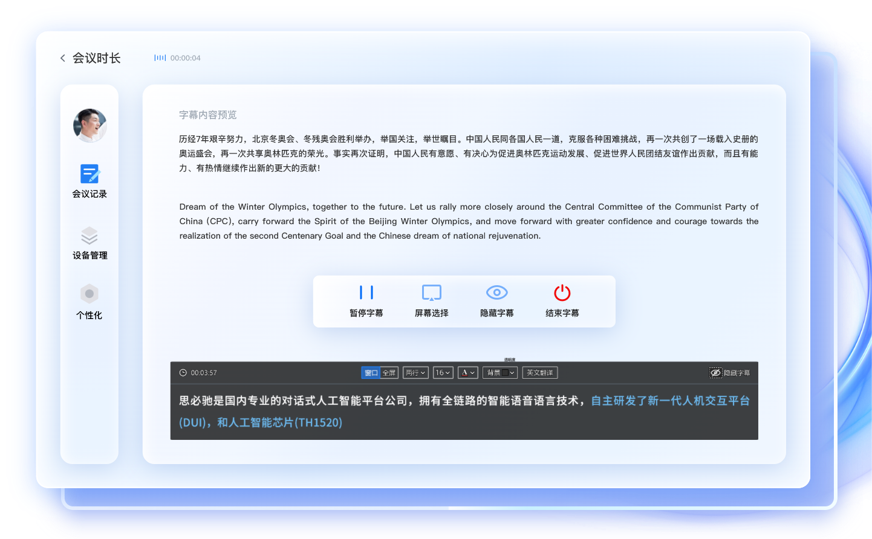
Task: Toggle crossed-eye 隐藏字幕 in subtitle bar
Action: [x=715, y=373]
